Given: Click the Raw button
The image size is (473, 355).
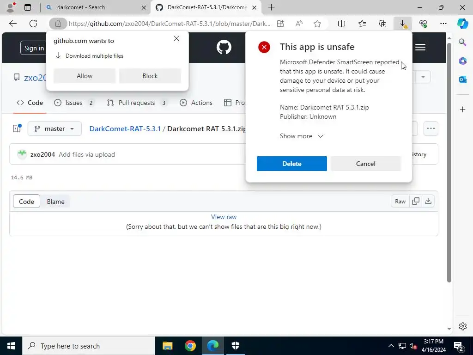Looking at the screenshot, I should pyautogui.click(x=400, y=202).
